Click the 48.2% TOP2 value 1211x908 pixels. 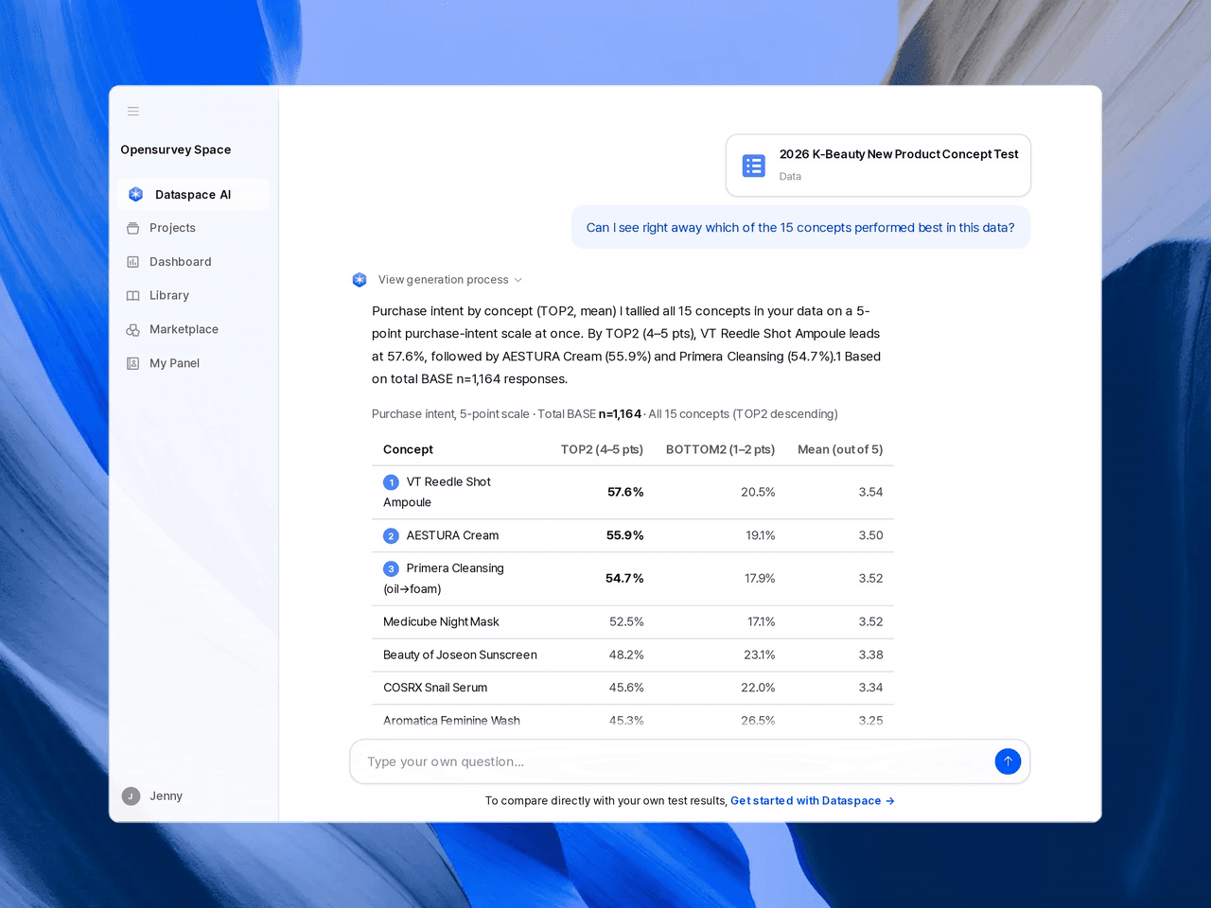click(626, 655)
